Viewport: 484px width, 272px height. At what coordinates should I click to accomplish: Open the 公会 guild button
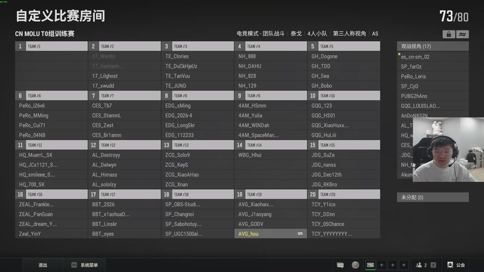456,265
